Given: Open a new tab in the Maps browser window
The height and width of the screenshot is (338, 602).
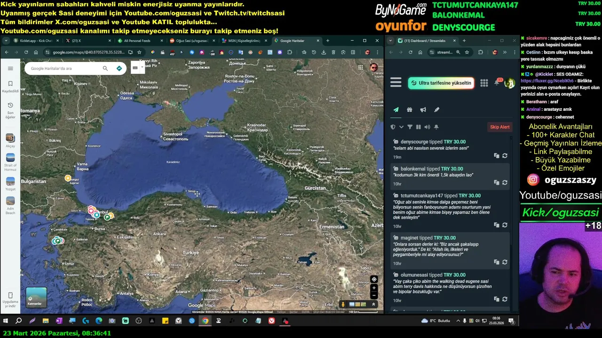Looking at the screenshot, I should (x=328, y=41).
